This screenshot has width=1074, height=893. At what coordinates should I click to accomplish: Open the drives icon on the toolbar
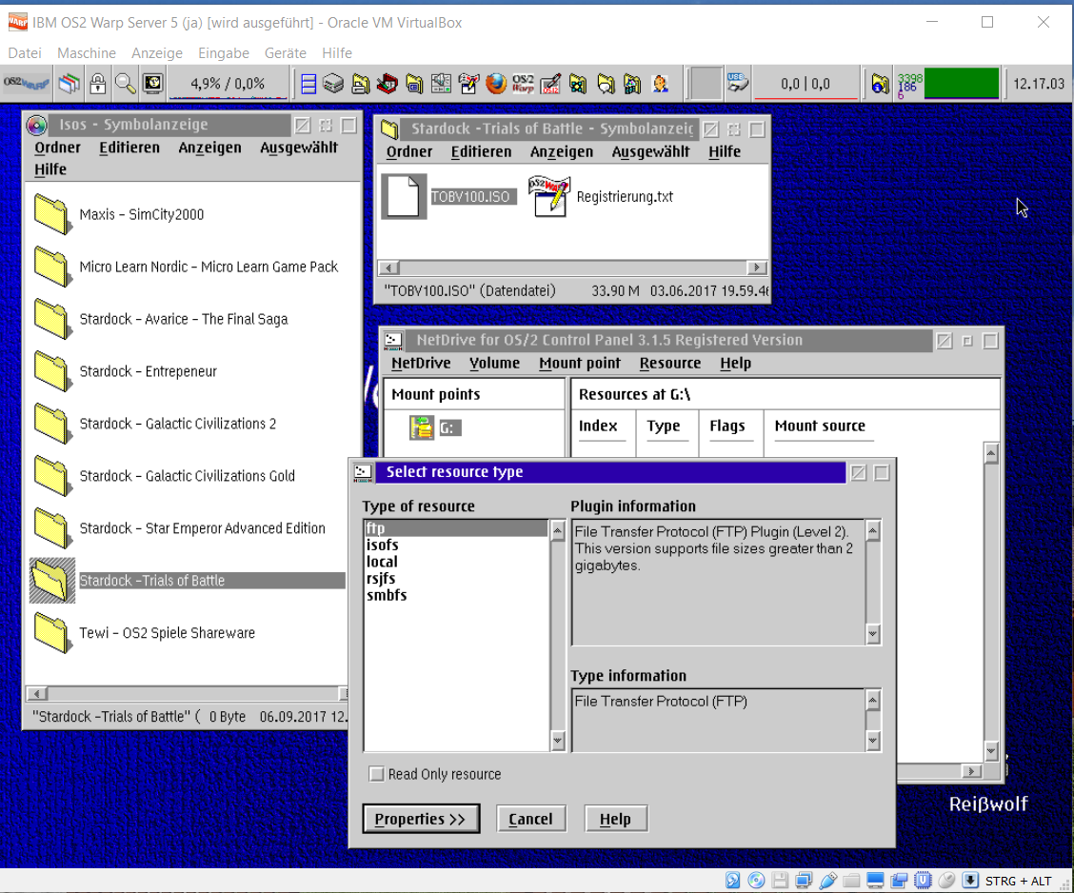click(333, 84)
